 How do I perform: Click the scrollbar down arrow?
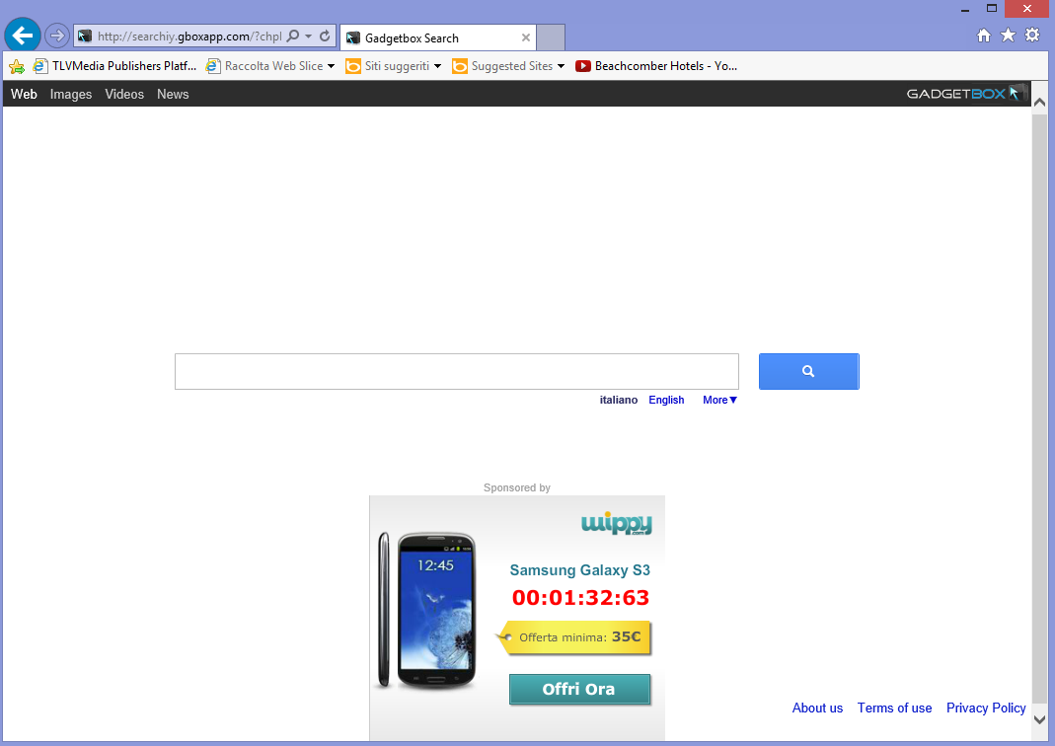(1039, 719)
